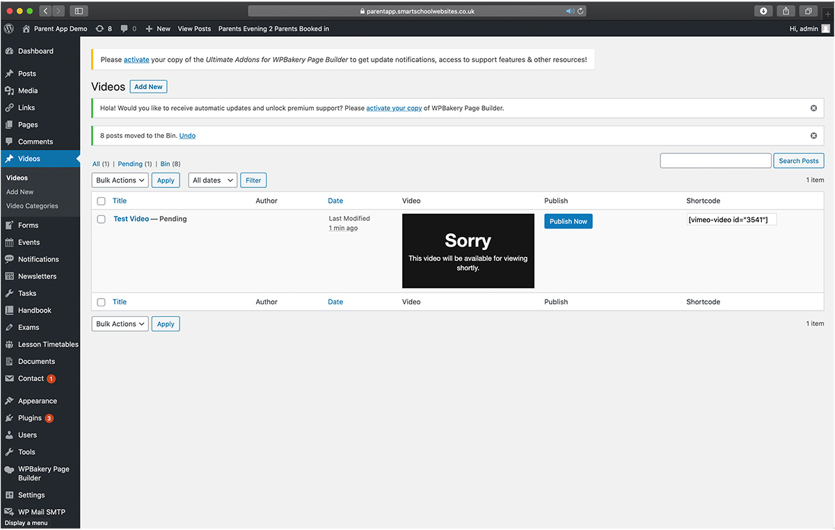Screen dimensions: 835x530
Task: Select Newsletters from the sidebar menu
Action: 37,276
